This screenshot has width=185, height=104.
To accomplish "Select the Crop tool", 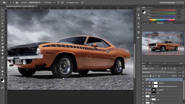I will point(2,23).
